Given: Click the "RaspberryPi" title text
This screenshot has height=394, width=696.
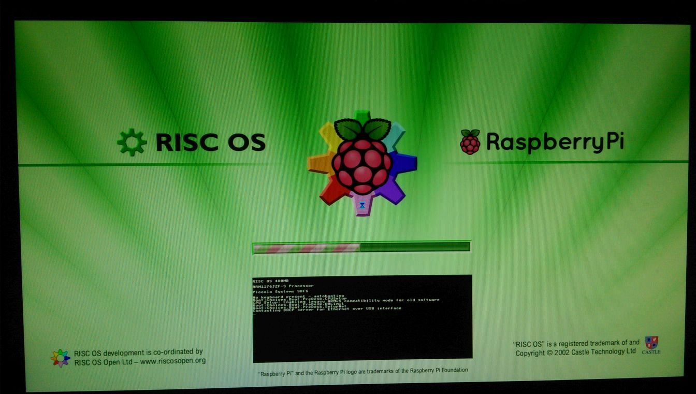Looking at the screenshot, I should (555, 142).
